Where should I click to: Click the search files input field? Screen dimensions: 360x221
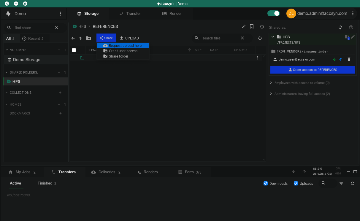(x=220, y=38)
